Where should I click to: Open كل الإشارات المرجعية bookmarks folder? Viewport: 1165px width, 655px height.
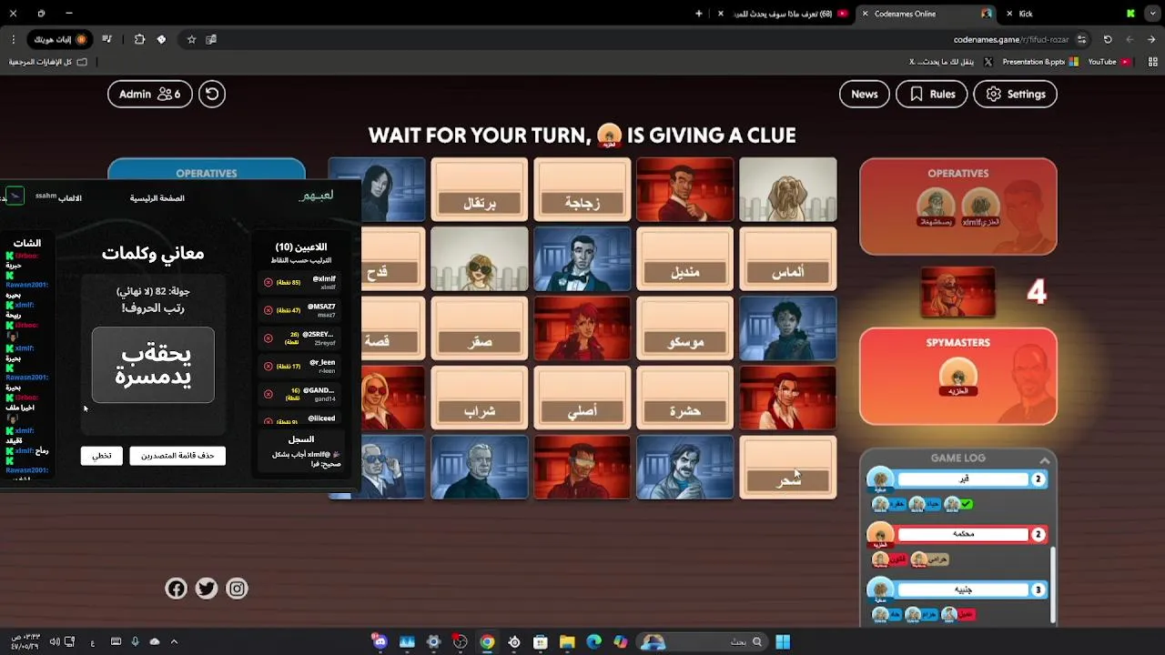coord(48,62)
